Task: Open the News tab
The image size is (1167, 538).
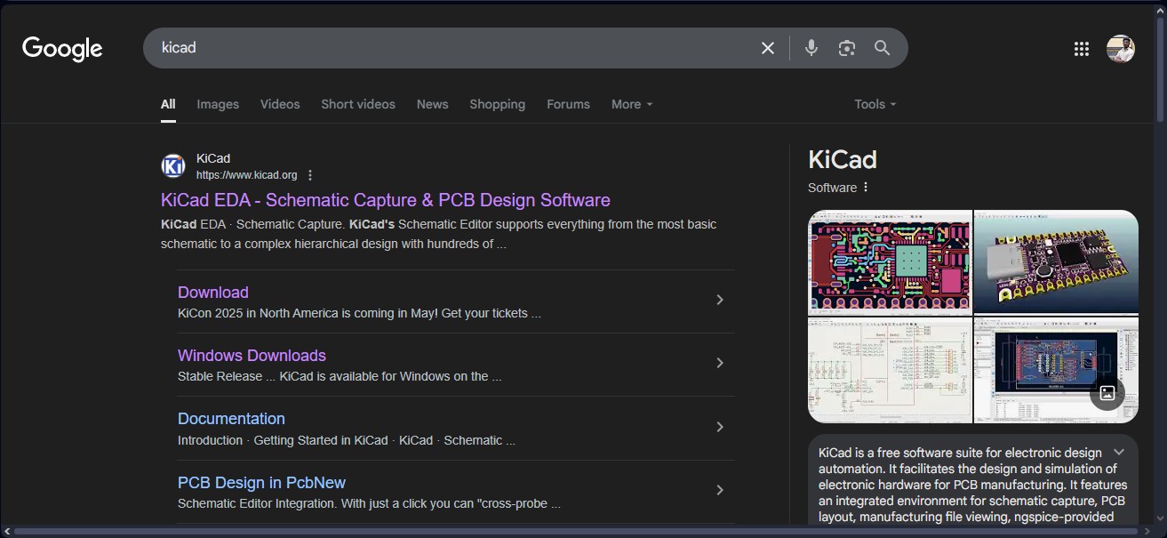Action: 433,104
